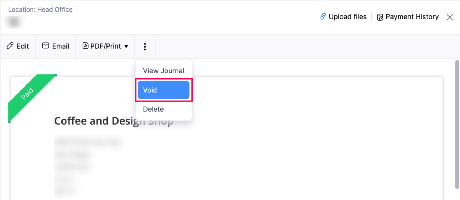The width and height of the screenshot is (460, 200).
Task: Open the three-dot more options menu
Action: pyautogui.click(x=145, y=47)
